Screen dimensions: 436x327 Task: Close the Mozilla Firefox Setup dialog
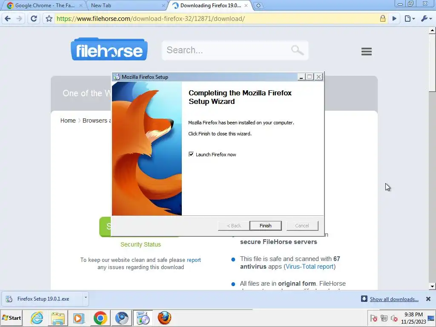coord(318,77)
